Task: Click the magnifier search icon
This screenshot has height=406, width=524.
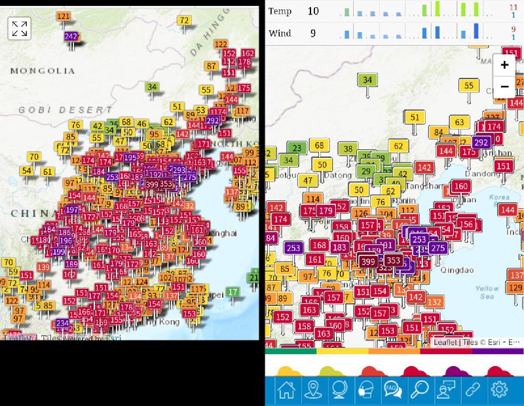Action: (x=419, y=390)
